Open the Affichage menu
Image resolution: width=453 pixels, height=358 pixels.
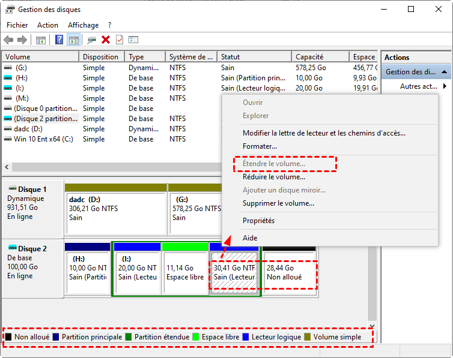83,25
